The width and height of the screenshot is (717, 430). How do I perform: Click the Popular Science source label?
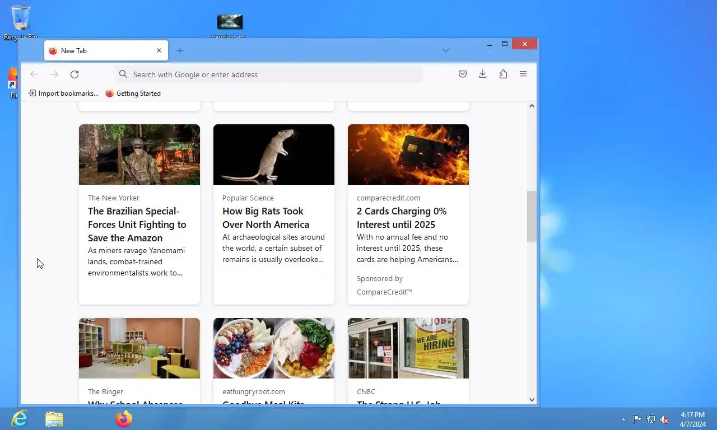[x=248, y=198]
